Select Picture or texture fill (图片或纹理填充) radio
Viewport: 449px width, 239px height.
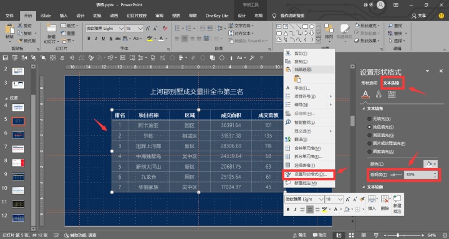(x=369, y=144)
